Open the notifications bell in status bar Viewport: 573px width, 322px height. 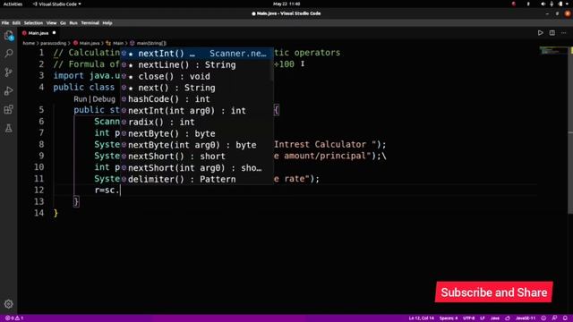tap(565, 318)
